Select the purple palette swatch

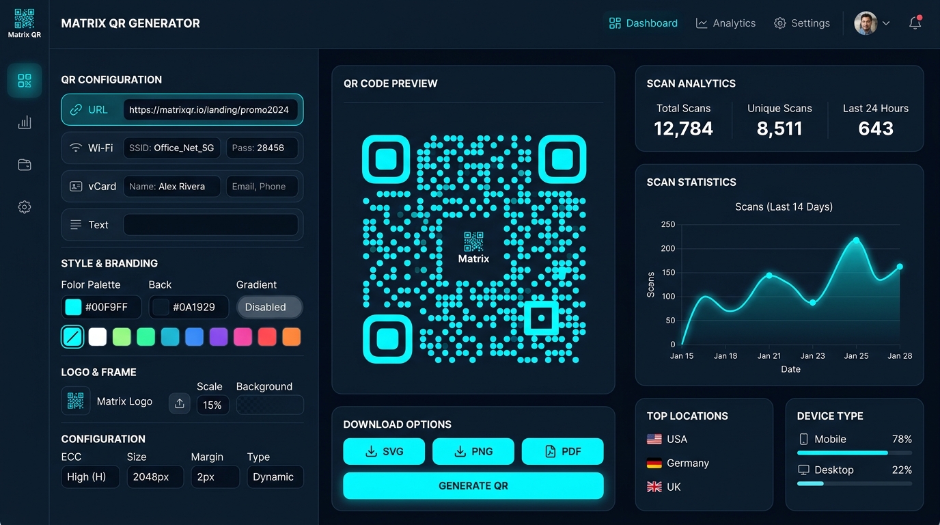pos(219,336)
